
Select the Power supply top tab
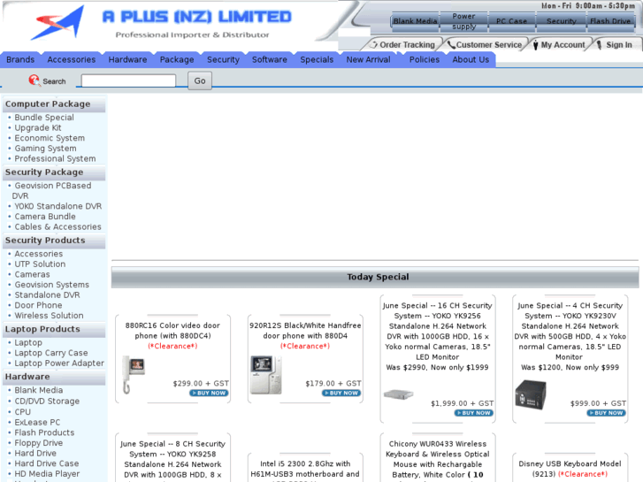(x=463, y=21)
